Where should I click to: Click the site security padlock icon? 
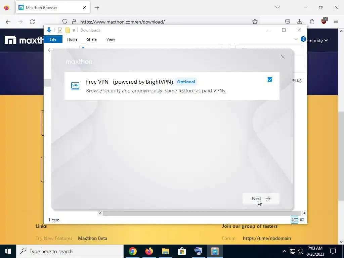pyautogui.click(x=74, y=21)
